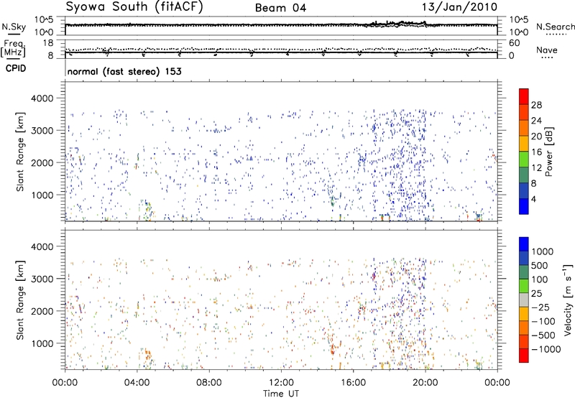Click the date '13/Jan/2010'
575x398 pixels.
[460, 7]
